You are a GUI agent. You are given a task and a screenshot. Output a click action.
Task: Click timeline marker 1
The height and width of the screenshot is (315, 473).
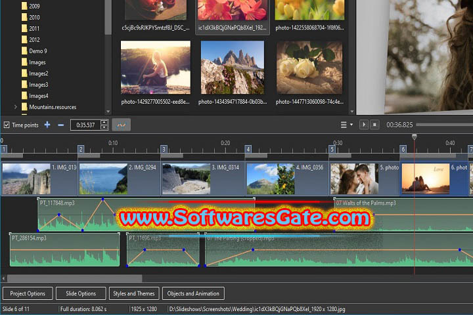(x=4, y=149)
